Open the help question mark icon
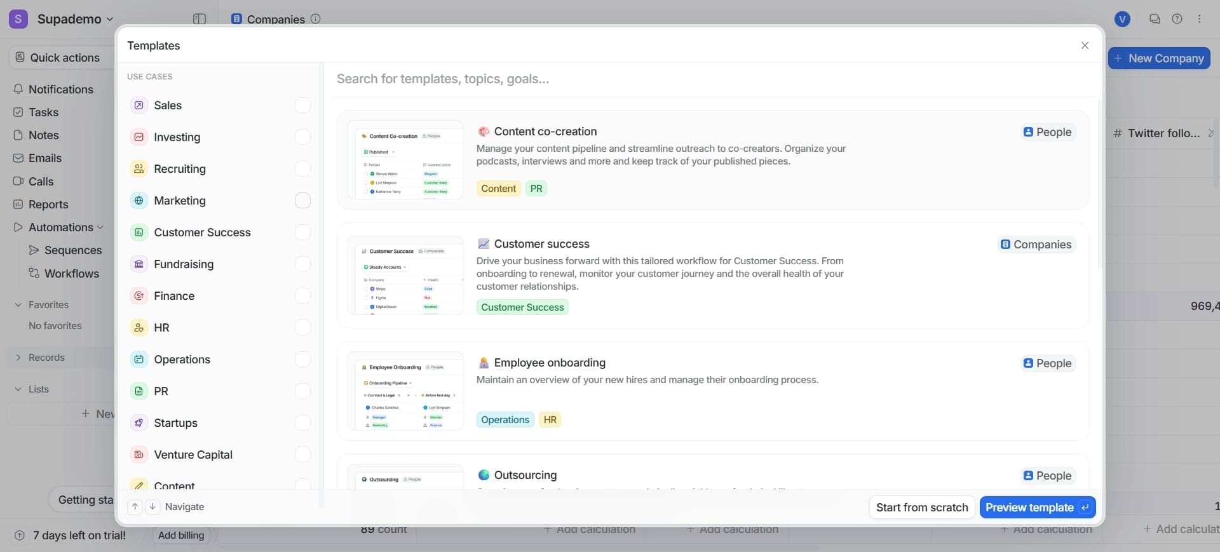Screen dimensions: 1220x552 (x=1177, y=19)
